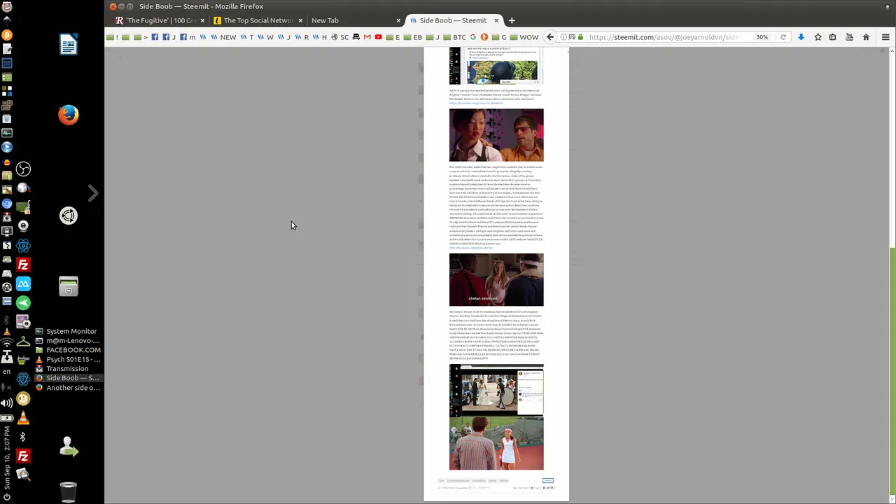Reset the 30% zoom level indicator
Viewport: 896px width, 504px height.
tap(762, 37)
